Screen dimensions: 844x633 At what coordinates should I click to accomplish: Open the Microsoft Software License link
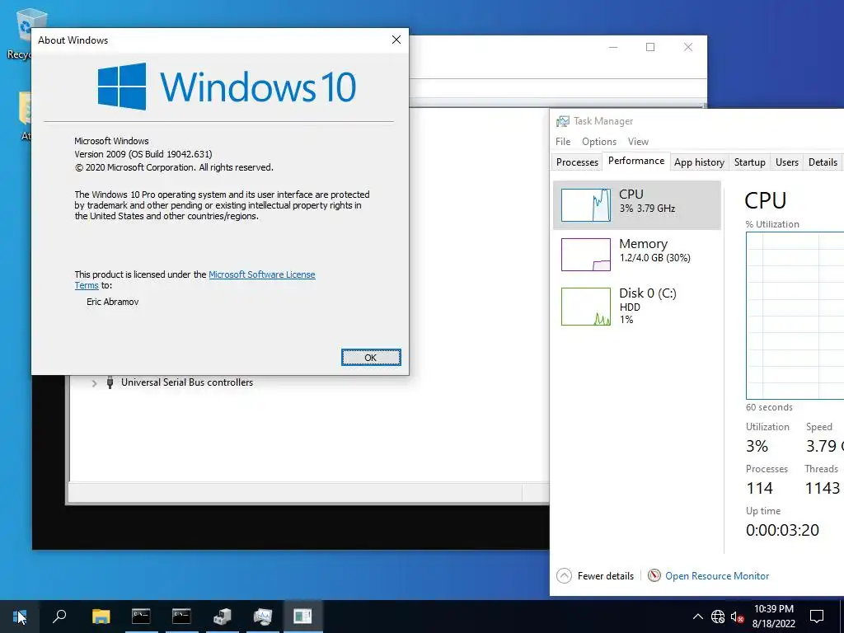[261, 274]
